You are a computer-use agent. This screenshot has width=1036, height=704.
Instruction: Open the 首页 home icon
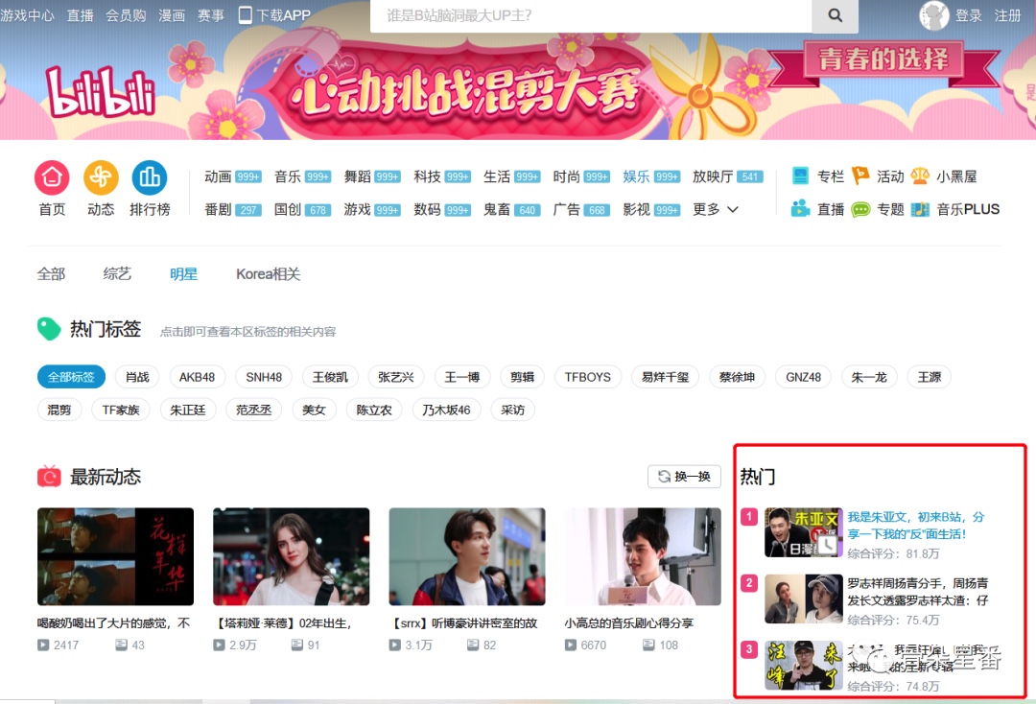52,177
